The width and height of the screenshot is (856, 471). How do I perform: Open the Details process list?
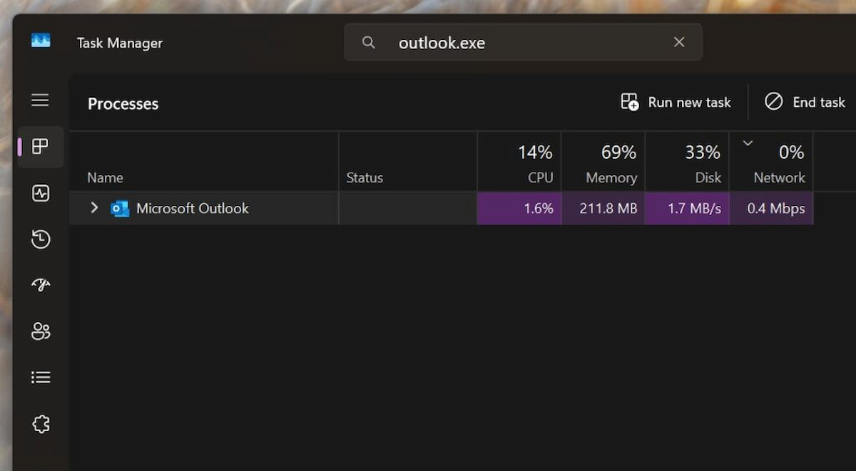[41, 377]
